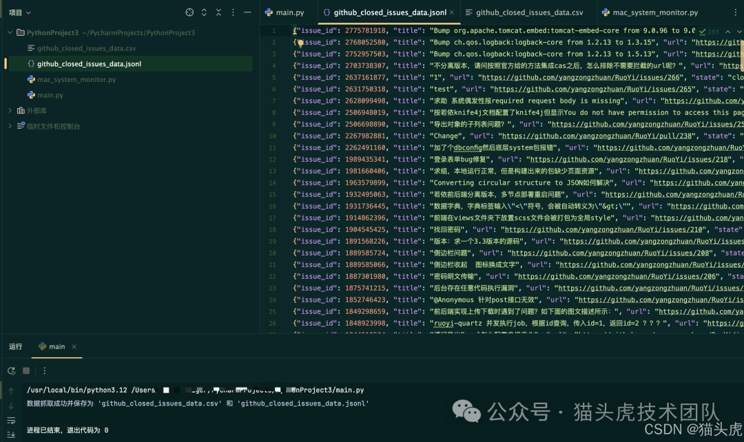The width and height of the screenshot is (744, 442).
Task: Click Python icon of main.py in project tree
Action: (x=31, y=95)
